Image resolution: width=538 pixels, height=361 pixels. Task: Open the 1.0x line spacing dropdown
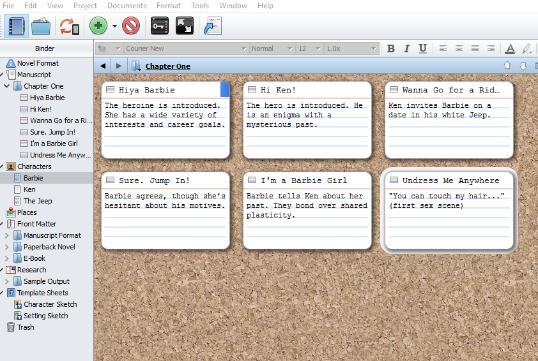click(x=351, y=48)
